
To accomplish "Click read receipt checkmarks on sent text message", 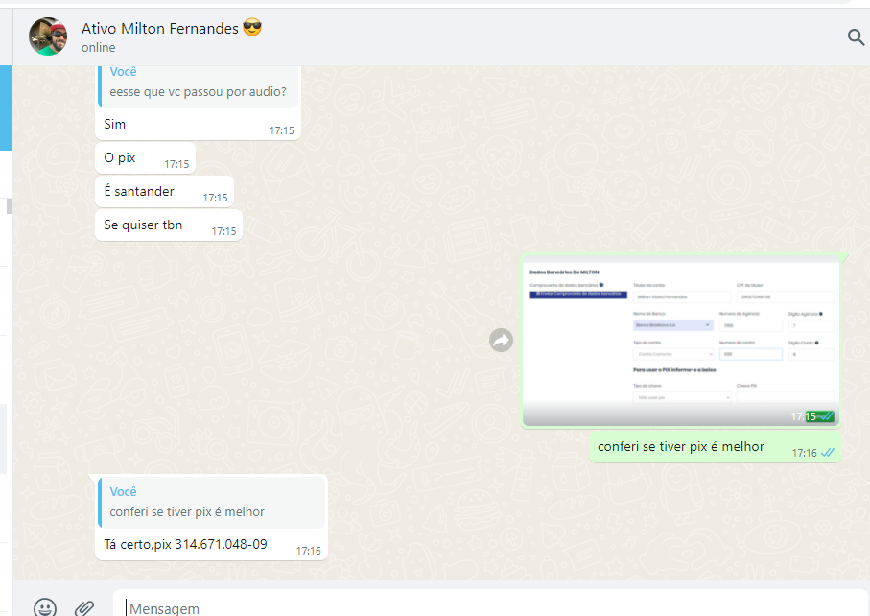I will (828, 452).
